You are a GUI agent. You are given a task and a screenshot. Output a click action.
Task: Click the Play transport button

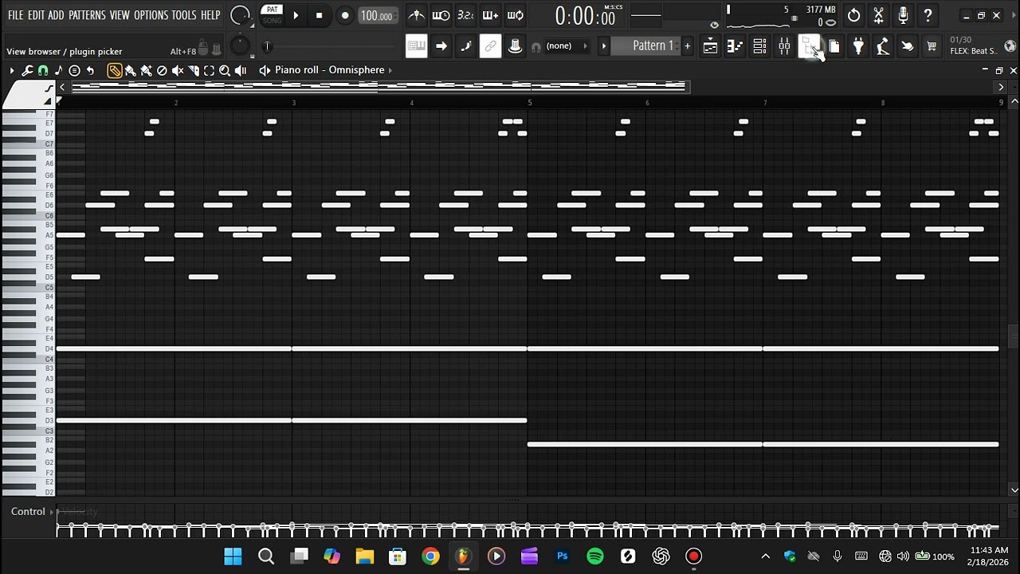[x=296, y=15]
